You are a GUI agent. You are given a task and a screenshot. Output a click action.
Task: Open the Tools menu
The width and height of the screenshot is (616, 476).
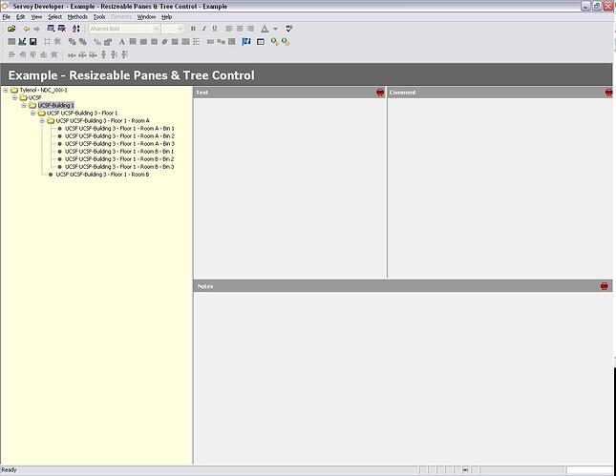(99, 17)
